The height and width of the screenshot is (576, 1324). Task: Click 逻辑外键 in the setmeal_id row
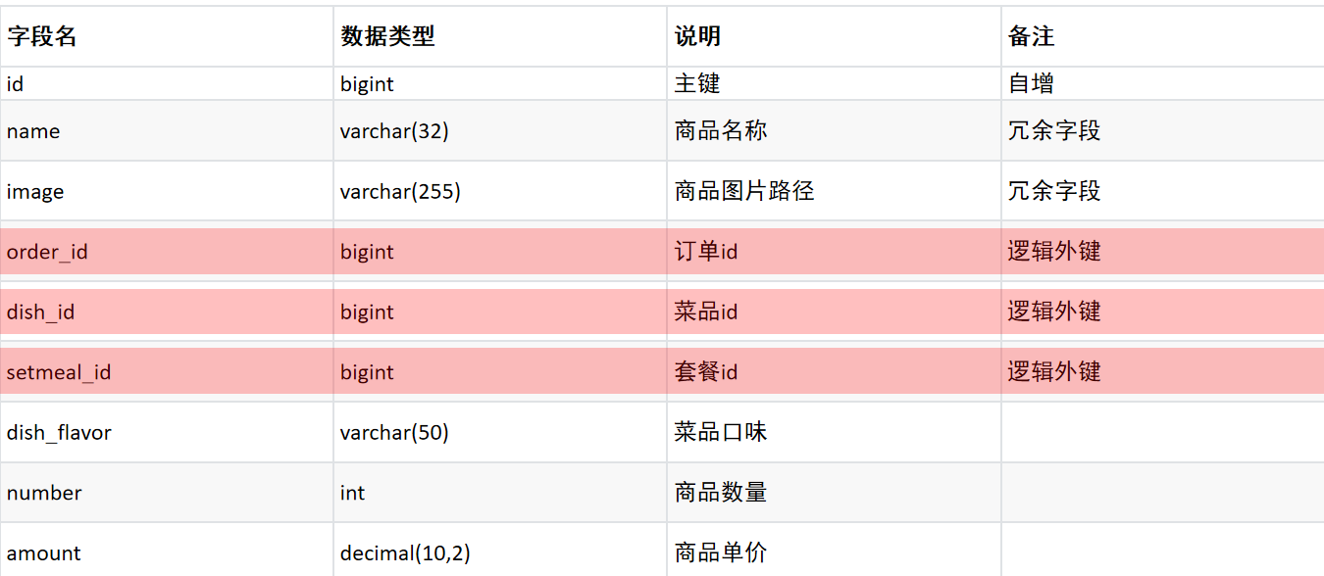pos(1054,371)
